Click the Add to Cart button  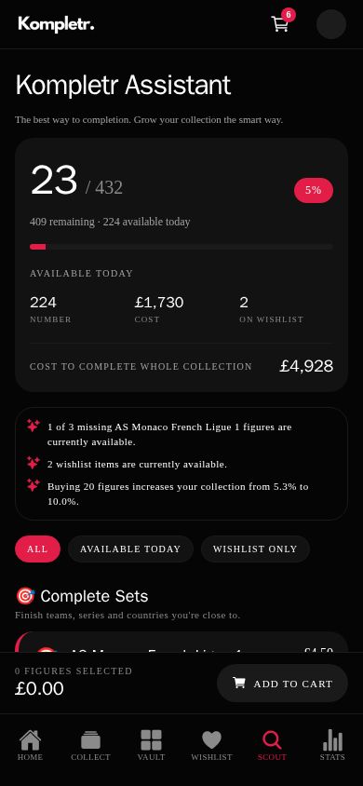(x=282, y=684)
